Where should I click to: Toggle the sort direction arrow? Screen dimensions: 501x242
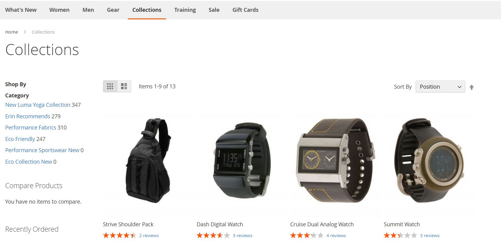point(472,87)
